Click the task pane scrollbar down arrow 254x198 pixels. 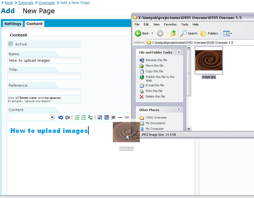coord(188,128)
